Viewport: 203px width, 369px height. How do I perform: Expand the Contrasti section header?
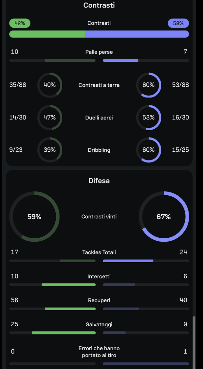point(99,5)
